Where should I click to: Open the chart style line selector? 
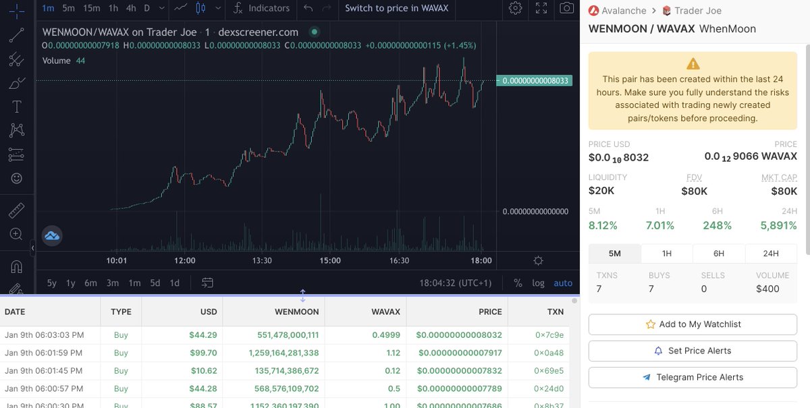click(x=180, y=8)
